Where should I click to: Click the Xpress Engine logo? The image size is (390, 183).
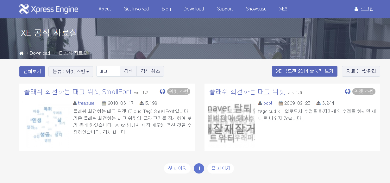(48, 9)
